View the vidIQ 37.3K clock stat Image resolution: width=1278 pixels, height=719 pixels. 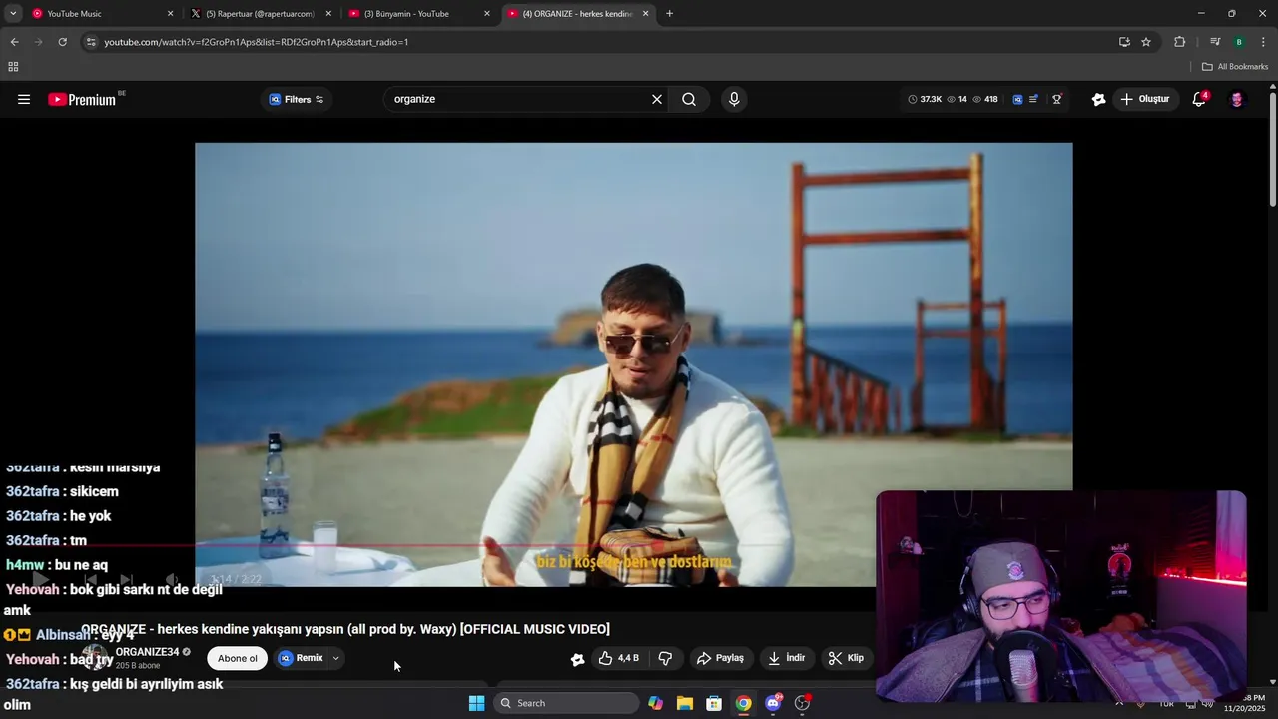click(925, 99)
